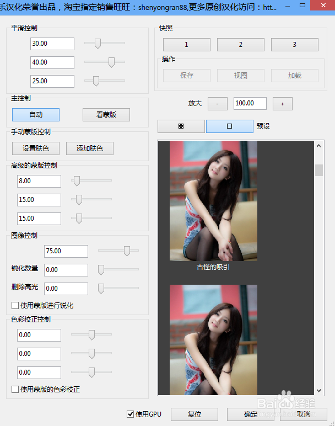Click the 添加肤色 button
335x426 pixels.
[x=90, y=148]
